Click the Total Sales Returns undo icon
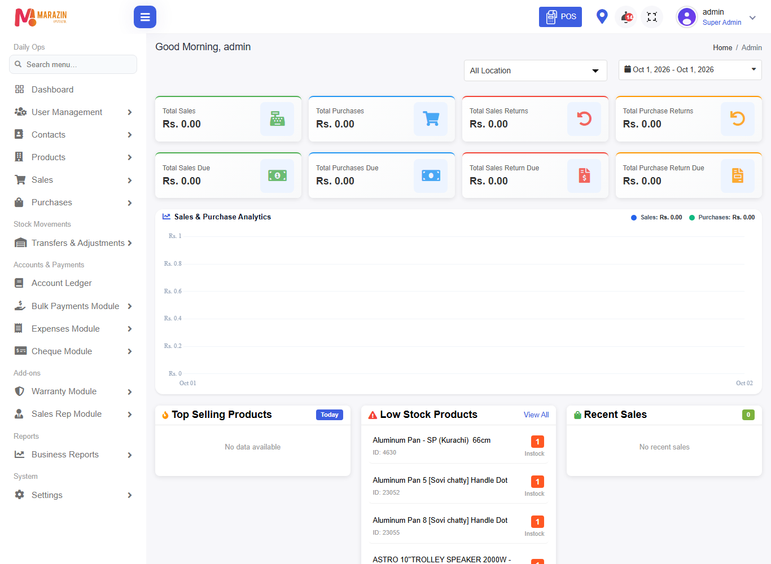The width and height of the screenshot is (771, 564). [x=584, y=118]
